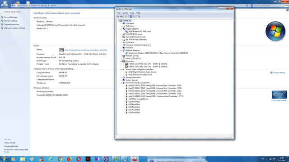This screenshot has height=162, width=289.
Task: Click the Disk drives category icon
Action: click(x=124, y=26)
